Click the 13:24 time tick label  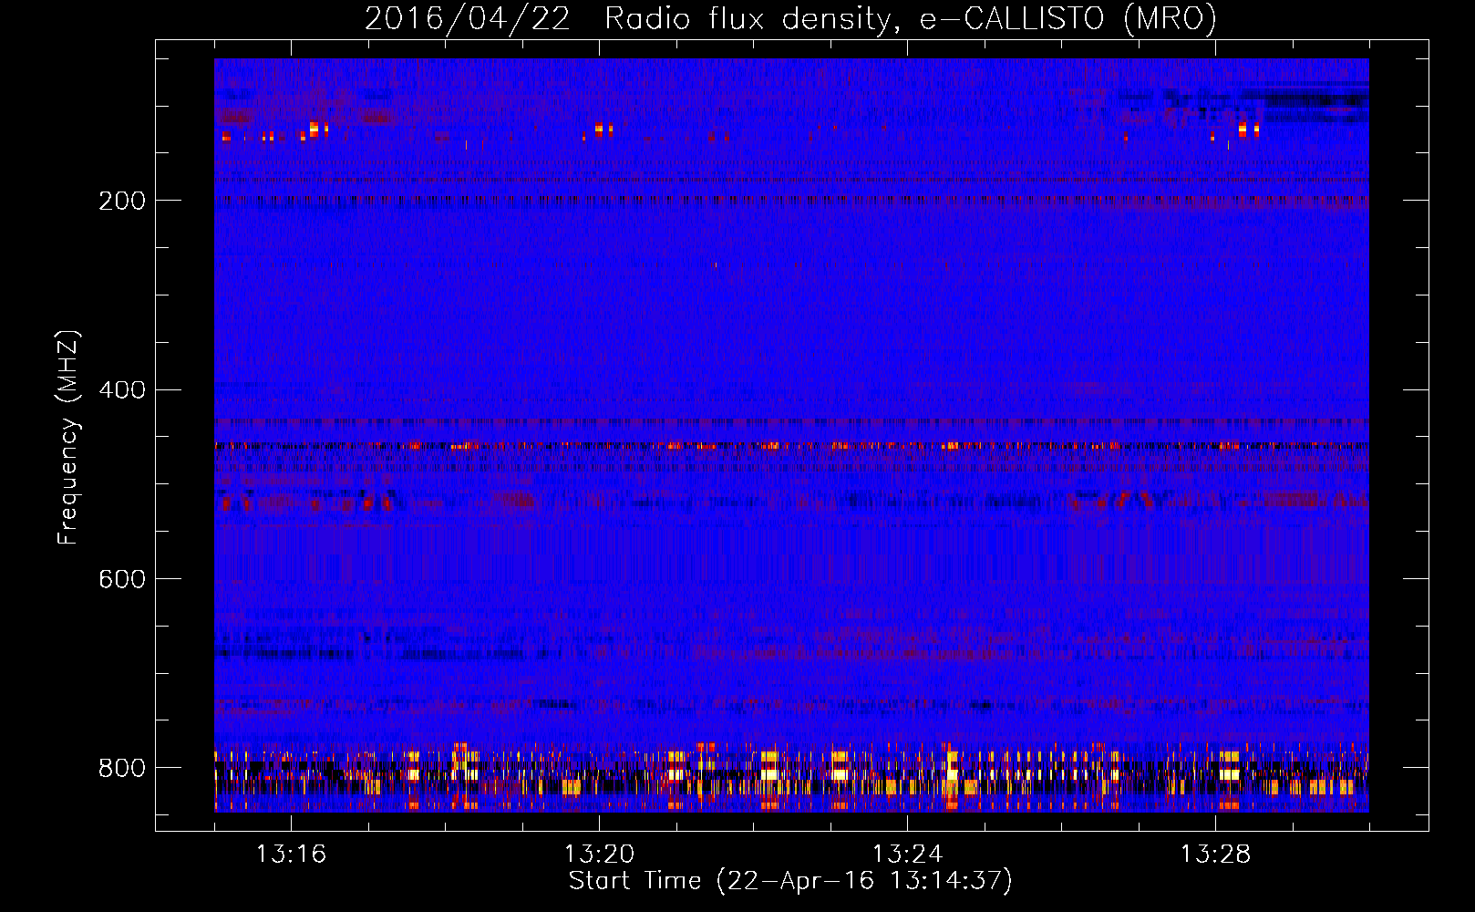[907, 854]
